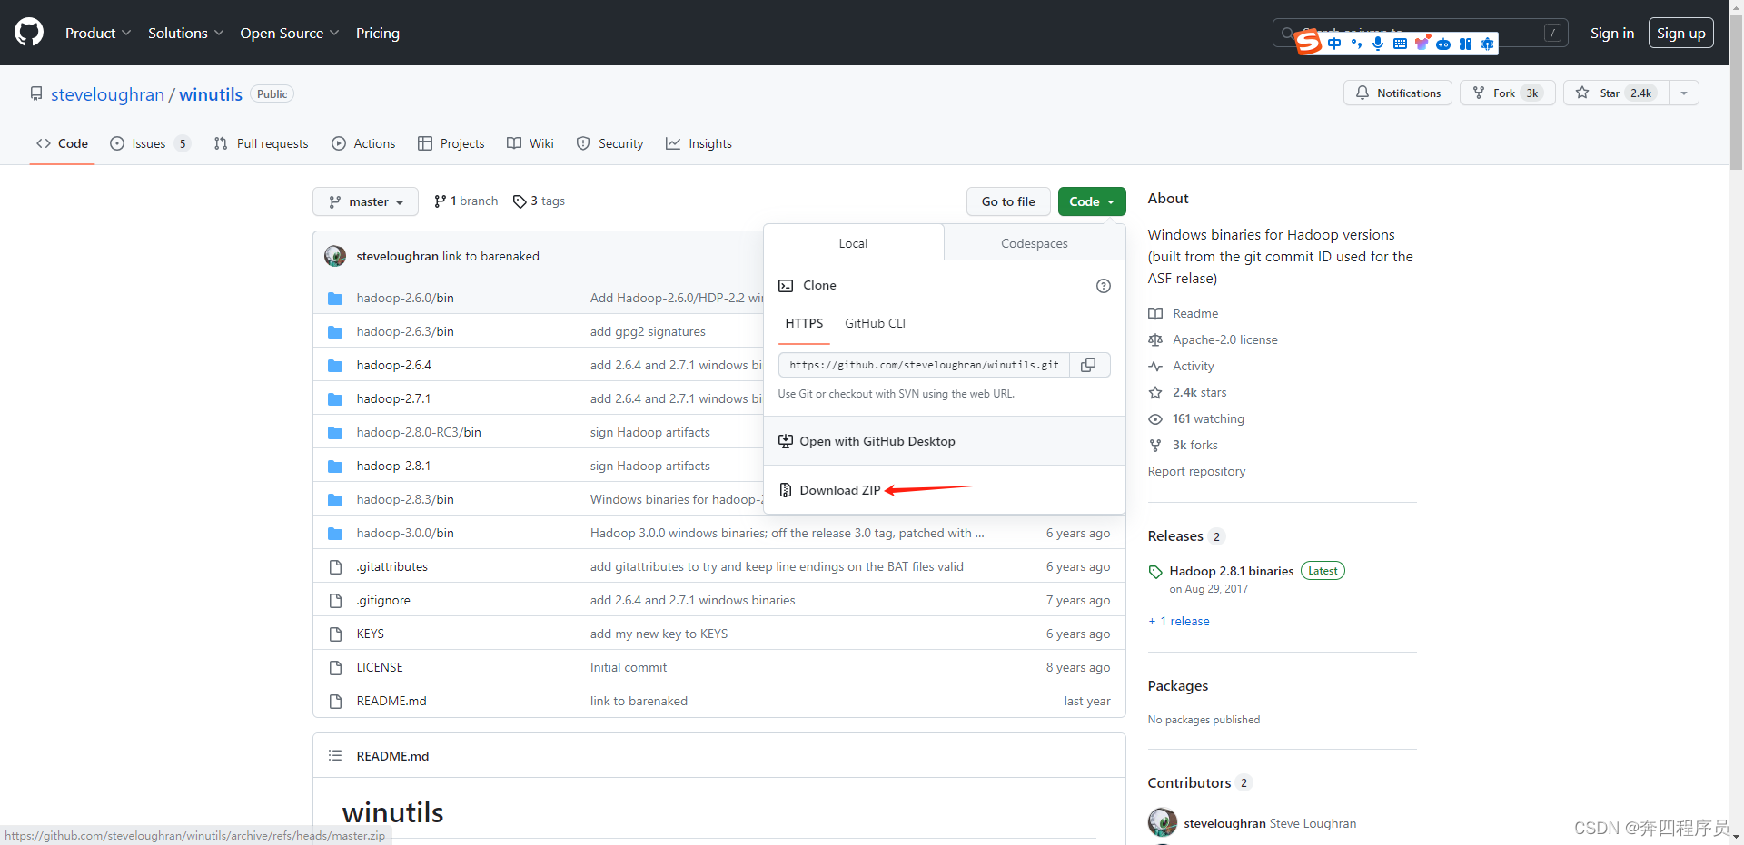The width and height of the screenshot is (1744, 845).
Task: Expand the Product menu
Action: [x=98, y=33]
